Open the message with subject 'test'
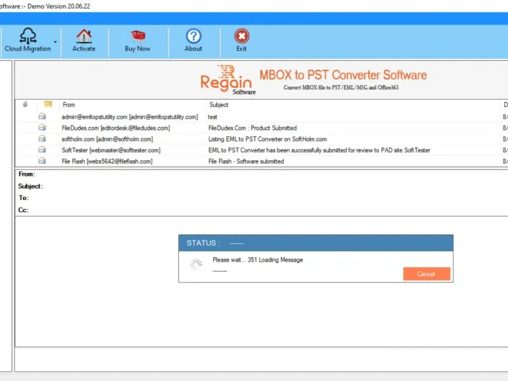The width and height of the screenshot is (508, 381). tap(213, 117)
